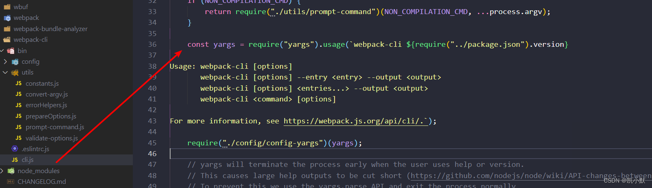
Task: Click the markdown icon of CHANGELOG.md
Action: 11,181
